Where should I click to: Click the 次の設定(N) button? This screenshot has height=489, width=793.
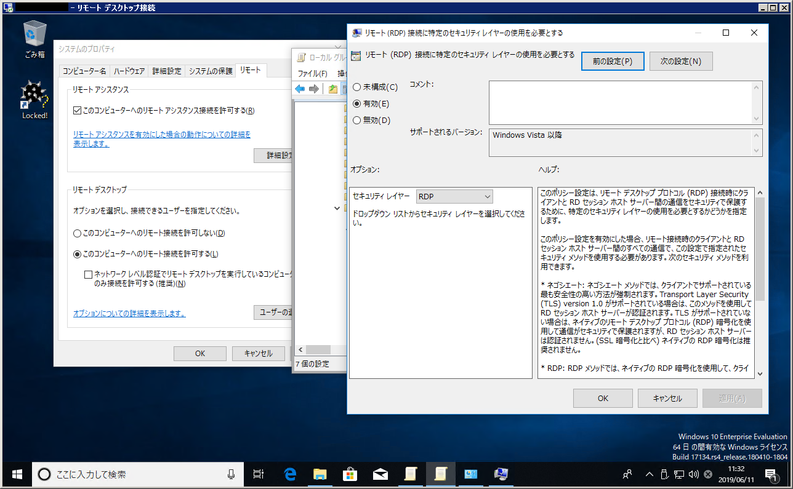(681, 62)
